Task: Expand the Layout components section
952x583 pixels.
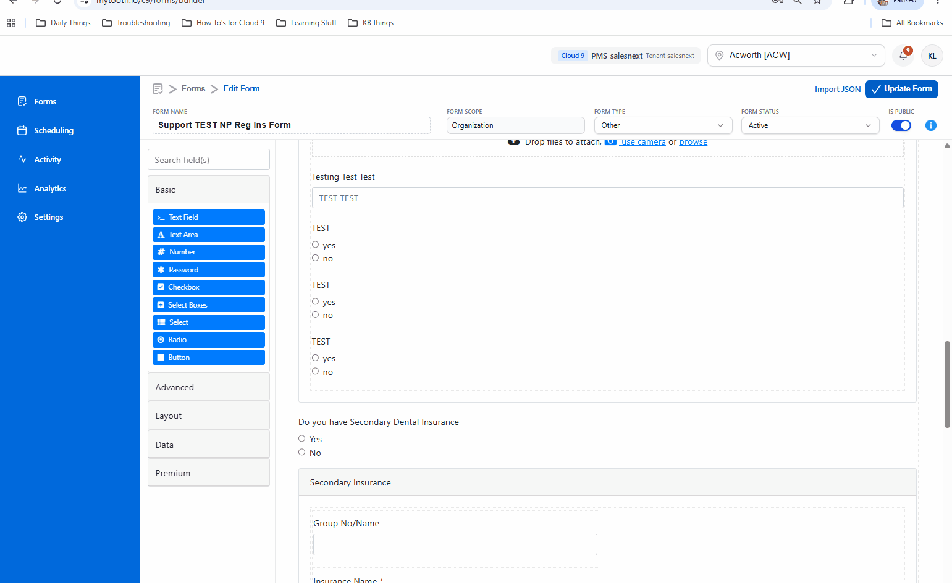Action: click(x=209, y=416)
